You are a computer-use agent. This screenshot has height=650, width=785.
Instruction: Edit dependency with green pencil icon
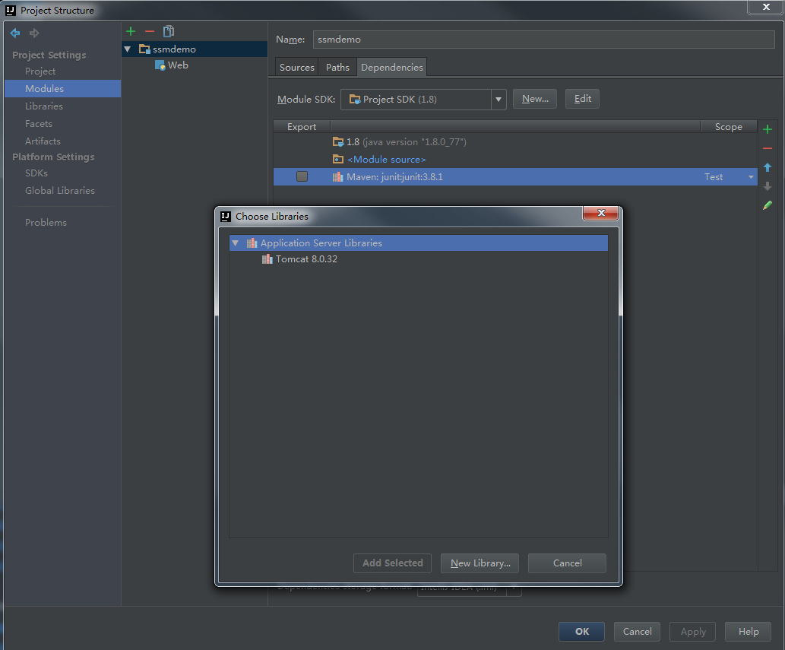click(x=768, y=205)
